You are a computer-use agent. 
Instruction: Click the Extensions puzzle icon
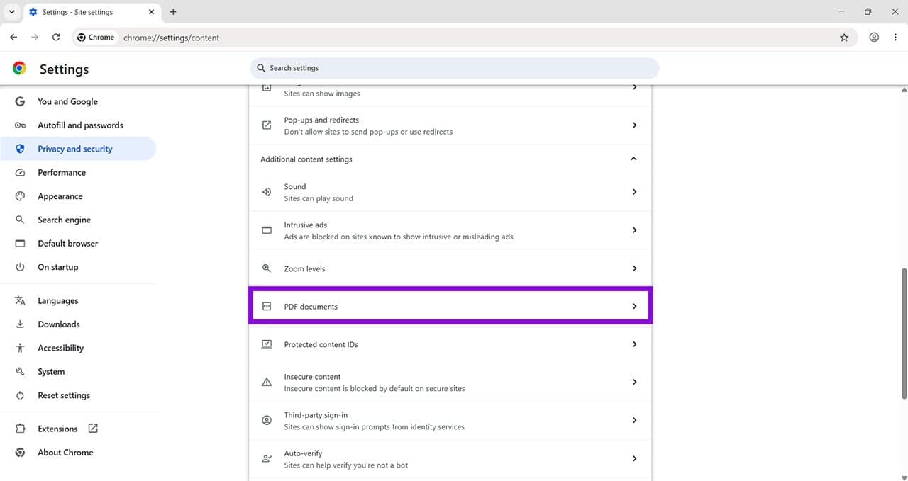pos(20,429)
